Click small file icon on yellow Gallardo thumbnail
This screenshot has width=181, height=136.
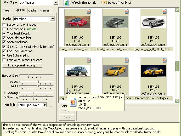pos(126,60)
